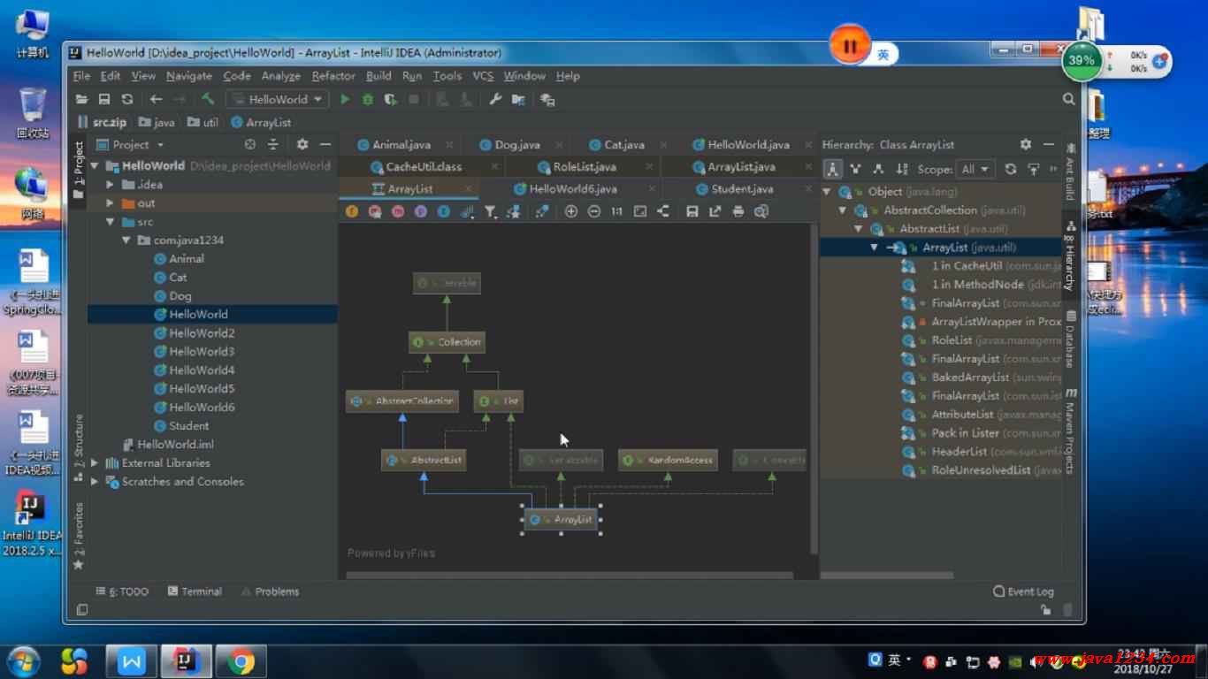Screen dimensions: 1208x679
Task: Click the Windows Start button
Action: [24, 660]
